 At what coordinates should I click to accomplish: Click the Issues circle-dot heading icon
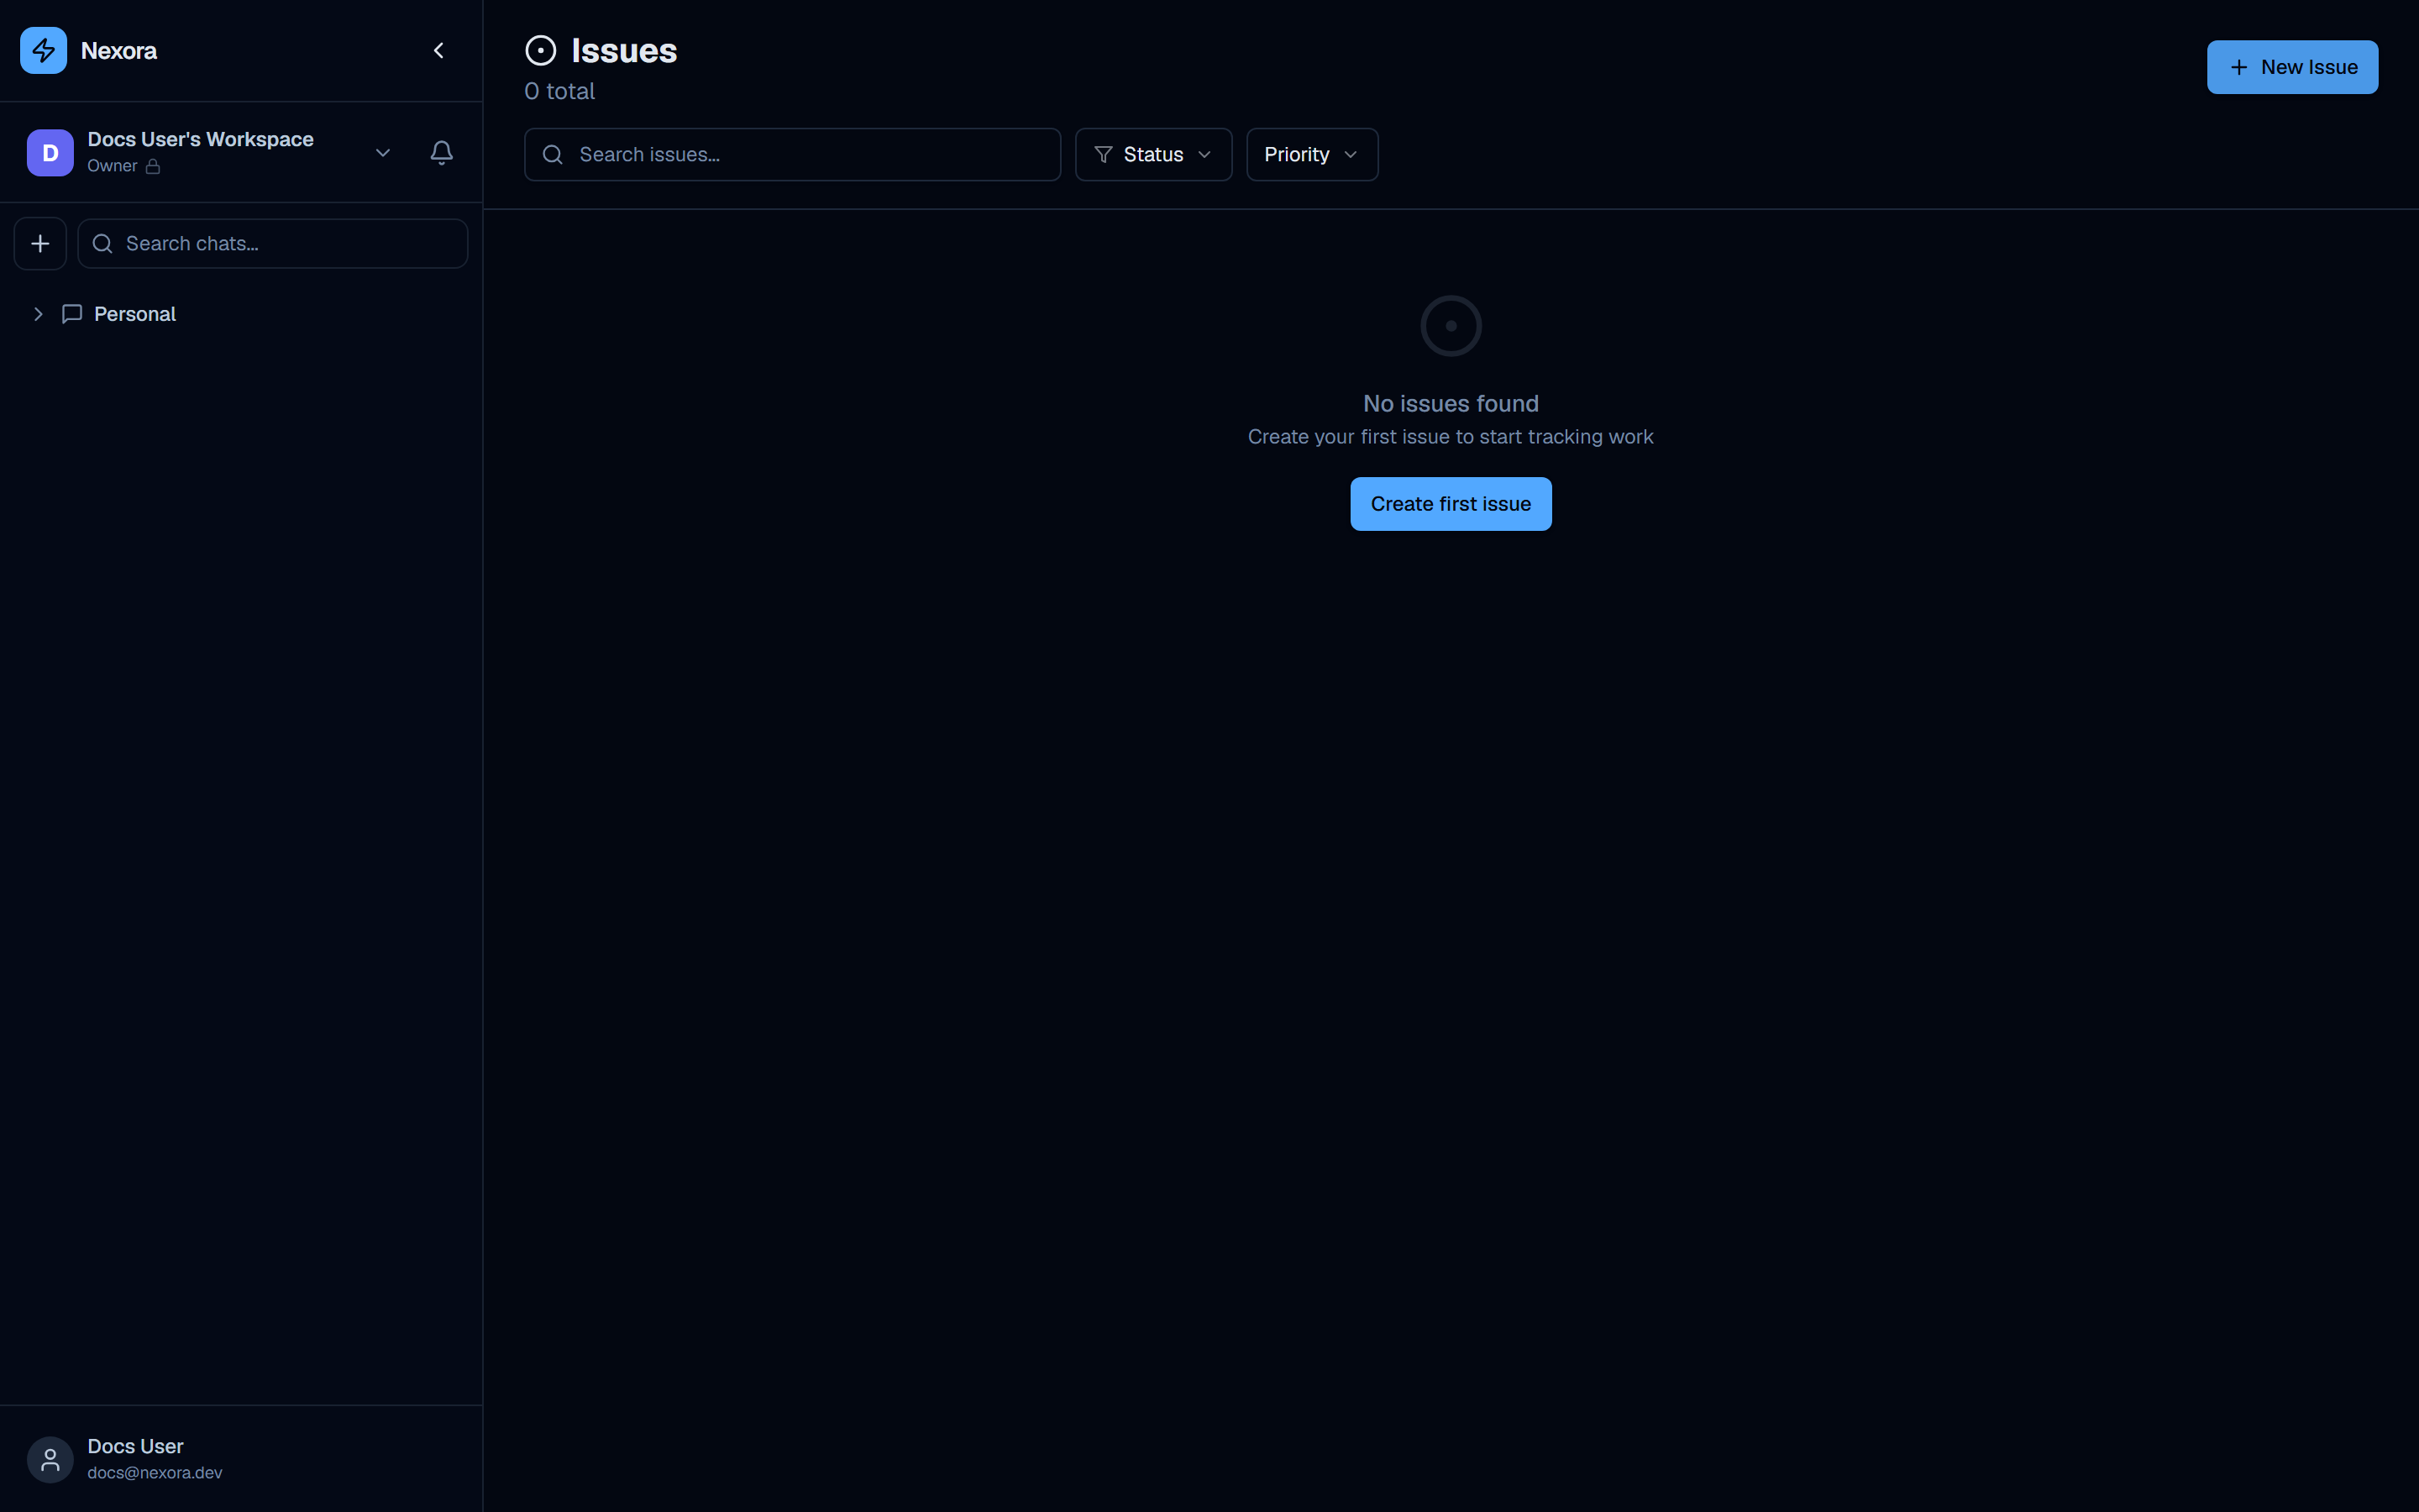541,50
